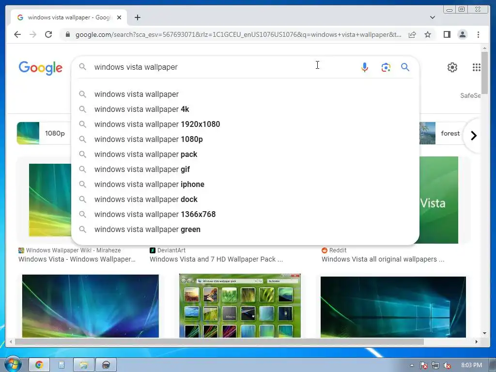Start voice search with the microphone icon
496x372 pixels.
(x=365, y=67)
